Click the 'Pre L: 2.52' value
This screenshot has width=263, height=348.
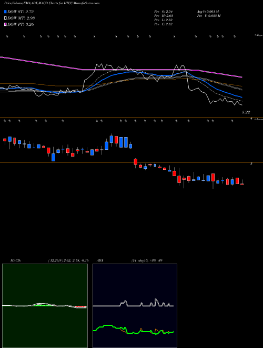coord(164,20)
